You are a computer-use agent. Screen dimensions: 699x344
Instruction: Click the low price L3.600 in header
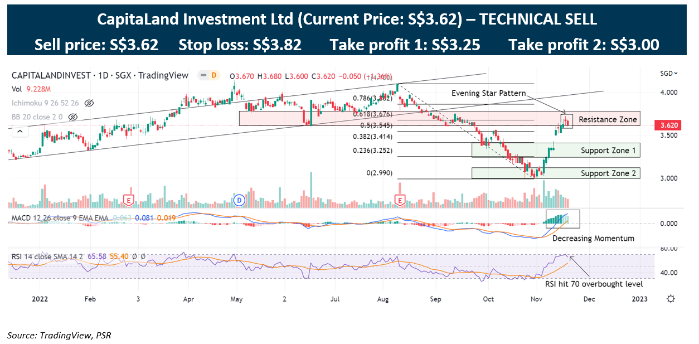tap(297, 75)
